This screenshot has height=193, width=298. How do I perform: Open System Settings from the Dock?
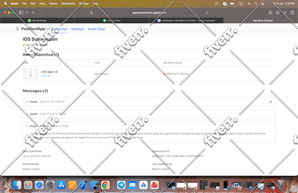(x=50, y=185)
